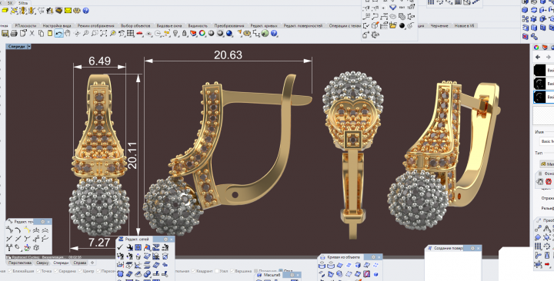Click the blue render sphere icon
The height and width of the screenshot is (281, 554).
point(229,34)
